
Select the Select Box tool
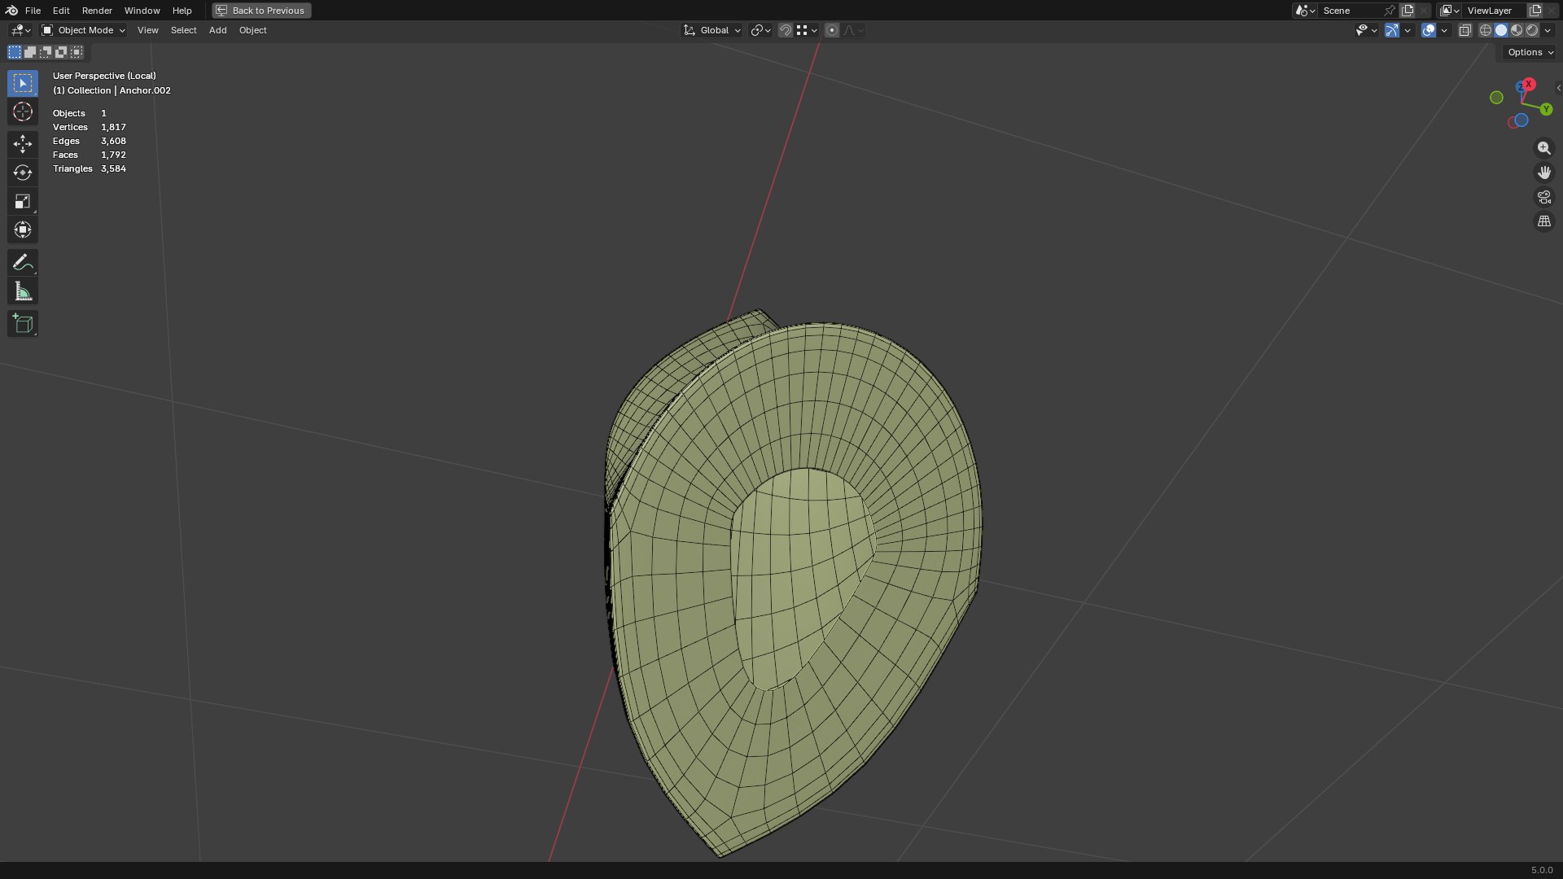[x=23, y=83]
